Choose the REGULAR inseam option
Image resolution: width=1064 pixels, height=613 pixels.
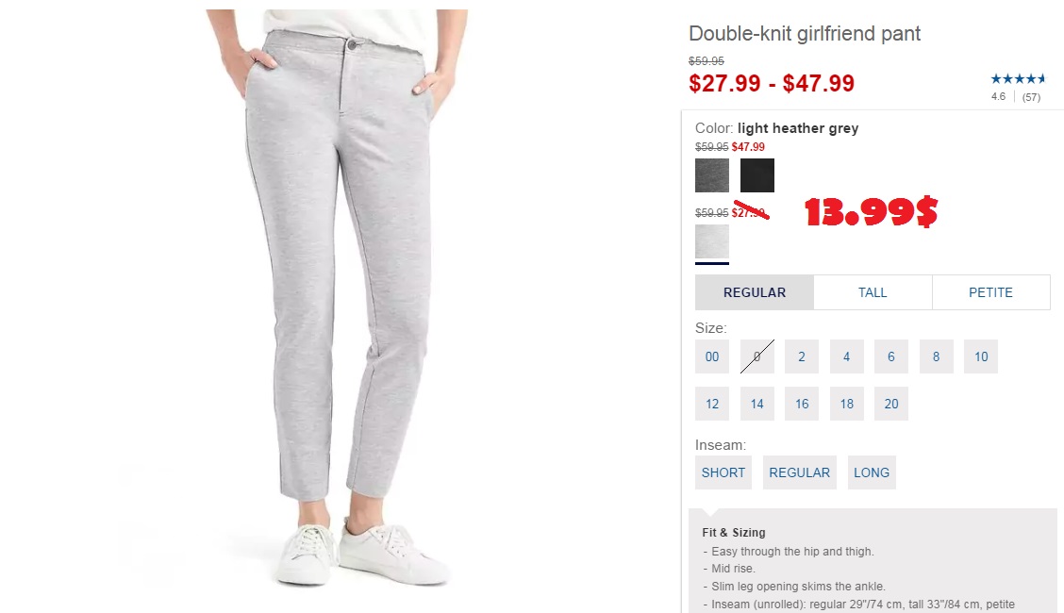799,472
